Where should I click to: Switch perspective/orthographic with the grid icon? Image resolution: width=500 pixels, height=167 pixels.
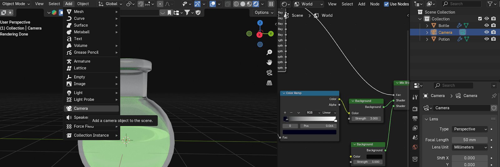tap(269, 83)
